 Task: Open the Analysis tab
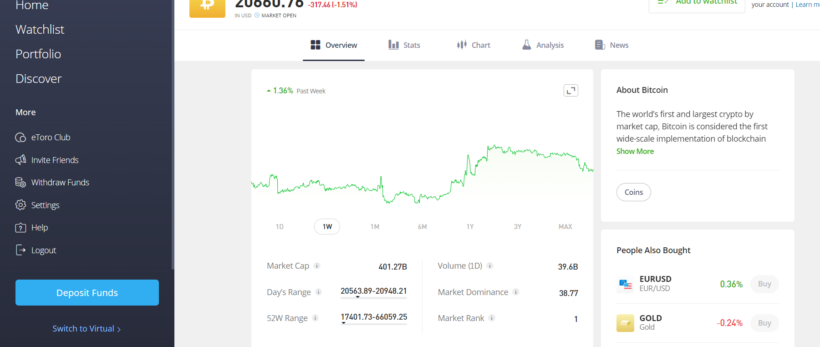[543, 45]
